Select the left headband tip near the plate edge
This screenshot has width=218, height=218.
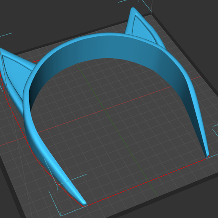click(x=83, y=202)
